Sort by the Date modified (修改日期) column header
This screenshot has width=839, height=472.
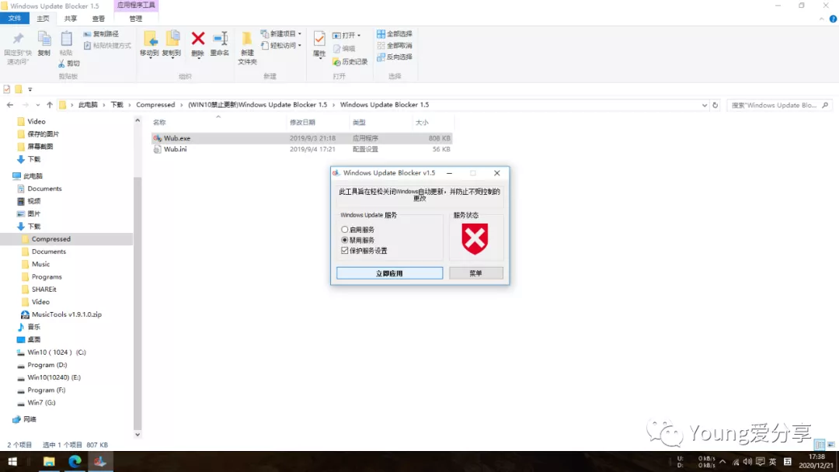click(302, 123)
